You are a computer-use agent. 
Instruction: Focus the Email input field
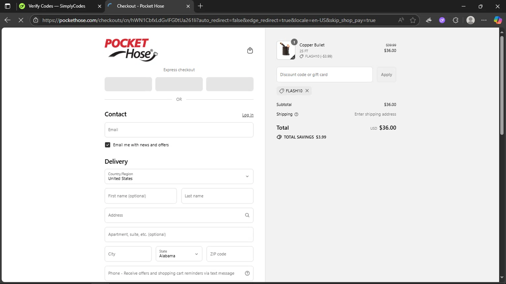(x=179, y=130)
